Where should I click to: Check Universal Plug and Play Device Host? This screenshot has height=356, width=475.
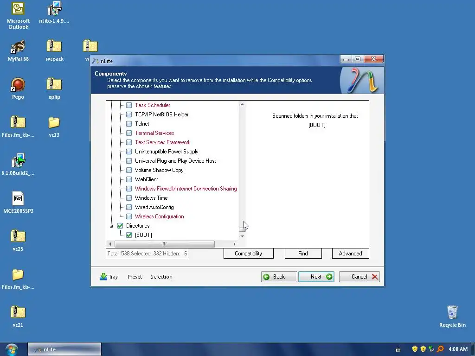tap(129, 161)
